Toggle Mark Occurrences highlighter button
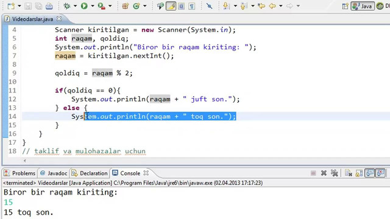390x219 pixels. pos(171,6)
